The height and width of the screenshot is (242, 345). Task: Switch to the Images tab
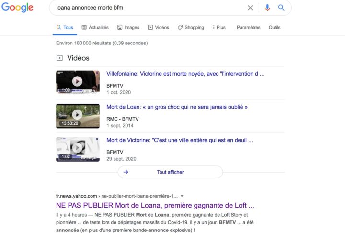[x=128, y=27]
